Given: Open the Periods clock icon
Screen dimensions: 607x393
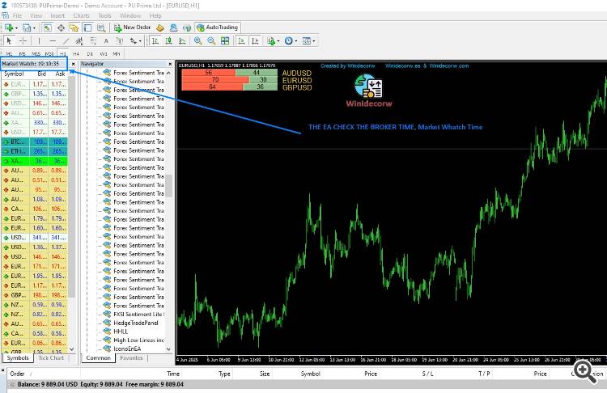Looking at the screenshot, I should click(x=288, y=40).
